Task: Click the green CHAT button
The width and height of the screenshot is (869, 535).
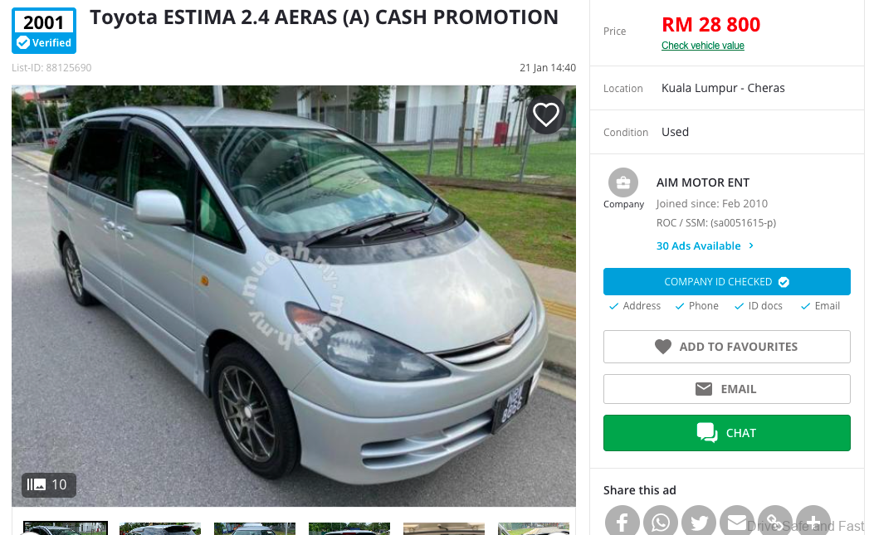Action: [726, 433]
